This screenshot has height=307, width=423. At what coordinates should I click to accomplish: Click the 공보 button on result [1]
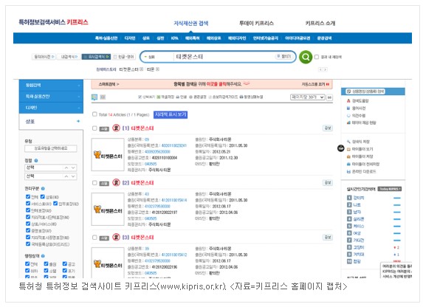(328, 128)
